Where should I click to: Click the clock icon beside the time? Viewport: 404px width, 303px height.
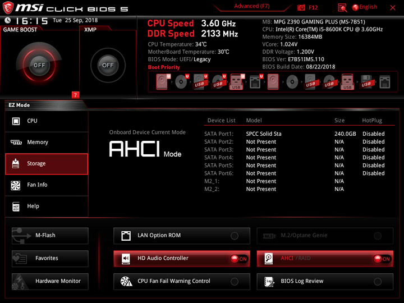pos(8,20)
